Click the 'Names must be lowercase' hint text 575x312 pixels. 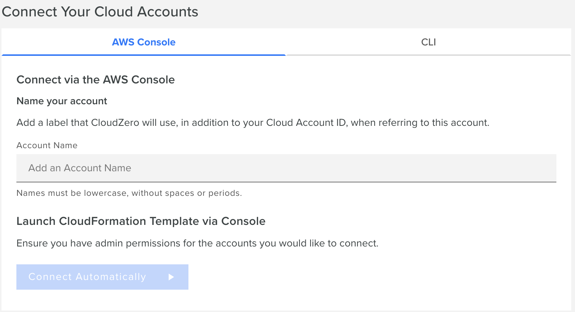[x=129, y=193]
